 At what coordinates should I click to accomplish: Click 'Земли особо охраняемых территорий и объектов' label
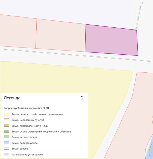41,131
